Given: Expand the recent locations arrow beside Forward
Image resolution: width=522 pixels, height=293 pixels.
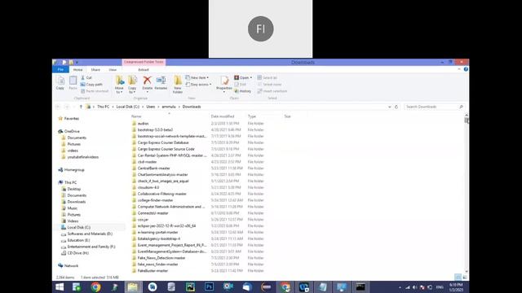Looking at the screenshot, I should (x=73, y=107).
